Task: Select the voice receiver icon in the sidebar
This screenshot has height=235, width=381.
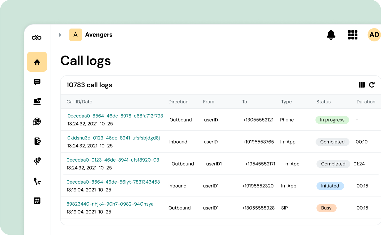Action: coord(37,161)
